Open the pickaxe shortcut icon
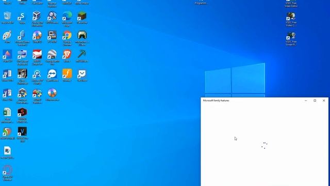This screenshot has width=330, height=186. coord(82,55)
